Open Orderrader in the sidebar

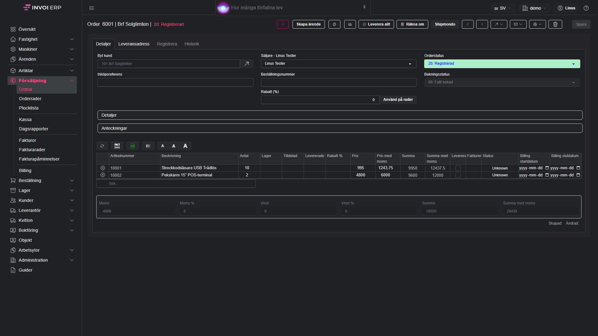[x=30, y=99]
